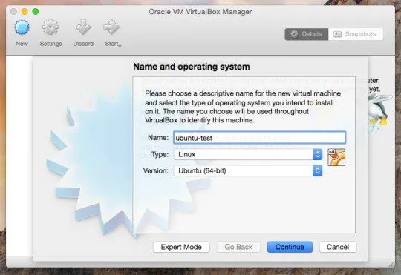Open the Type dropdown showing Linux
The height and width of the screenshot is (275, 401).
tap(248, 154)
